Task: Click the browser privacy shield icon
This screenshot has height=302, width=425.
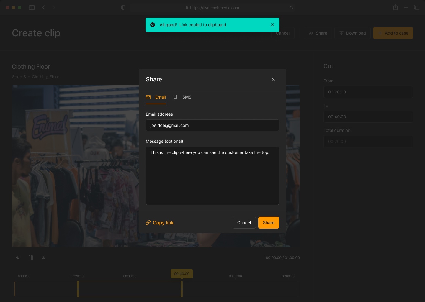Action: [x=123, y=8]
